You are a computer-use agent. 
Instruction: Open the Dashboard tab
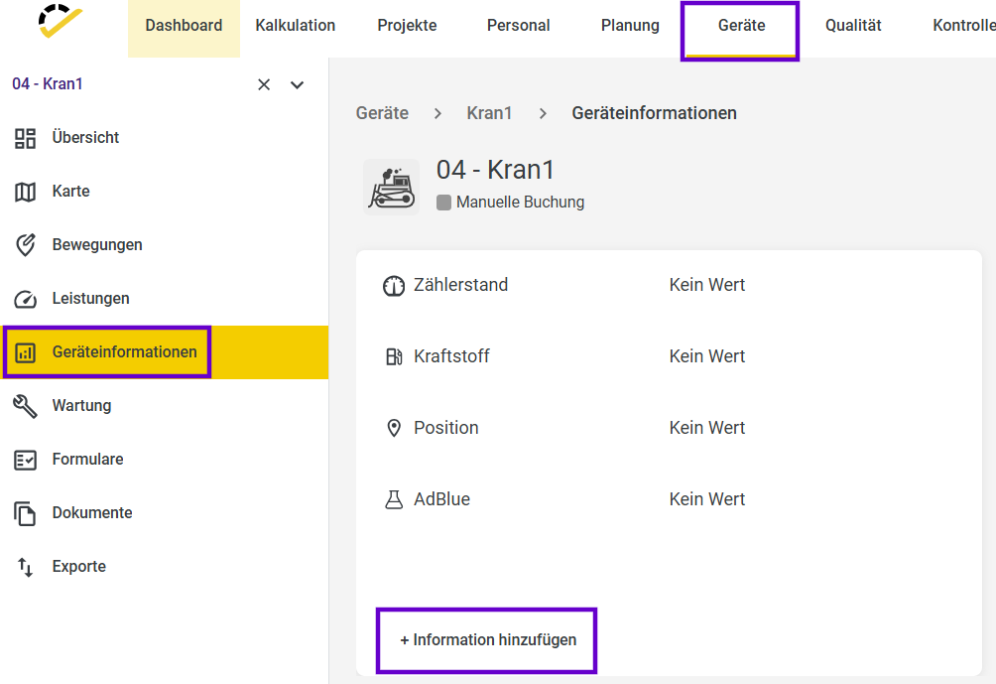click(x=185, y=29)
